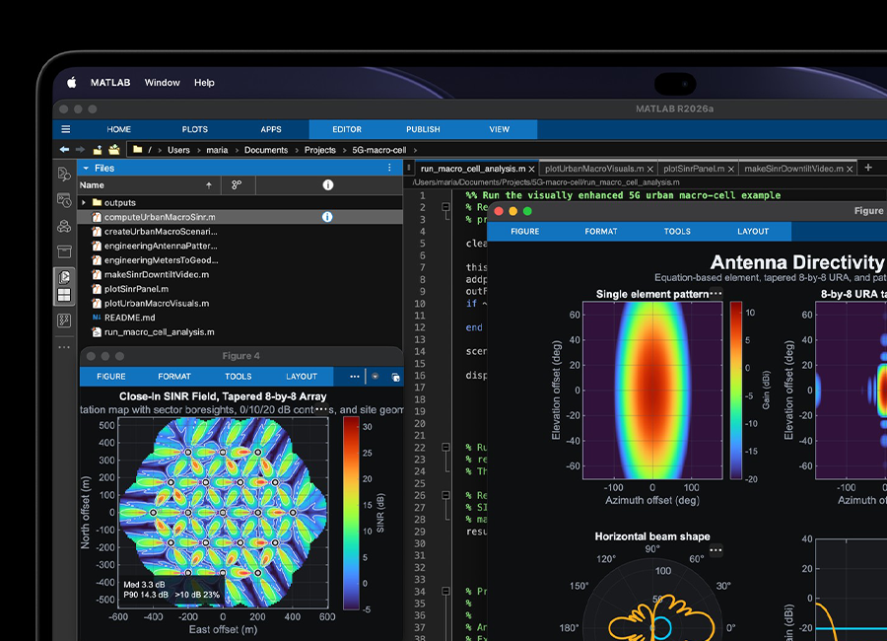Collapse the Files panel
Image resolution: width=887 pixels, height=641 pixels.
[x=86, y=169]
